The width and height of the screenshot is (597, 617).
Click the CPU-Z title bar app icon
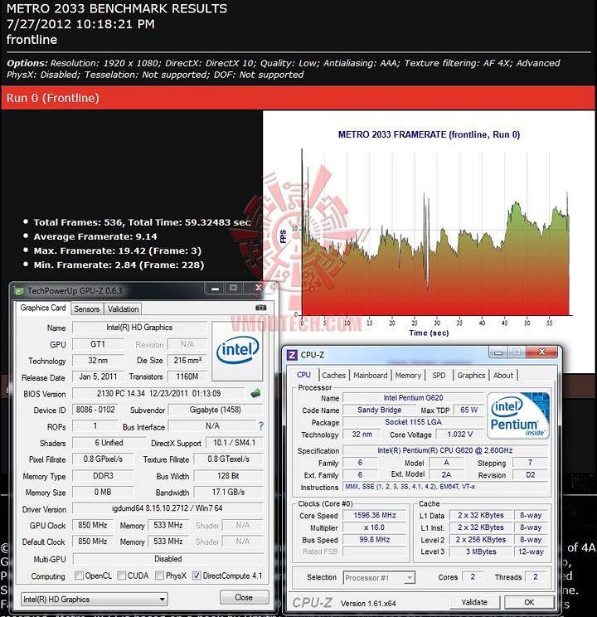click(x=292, y=355)
